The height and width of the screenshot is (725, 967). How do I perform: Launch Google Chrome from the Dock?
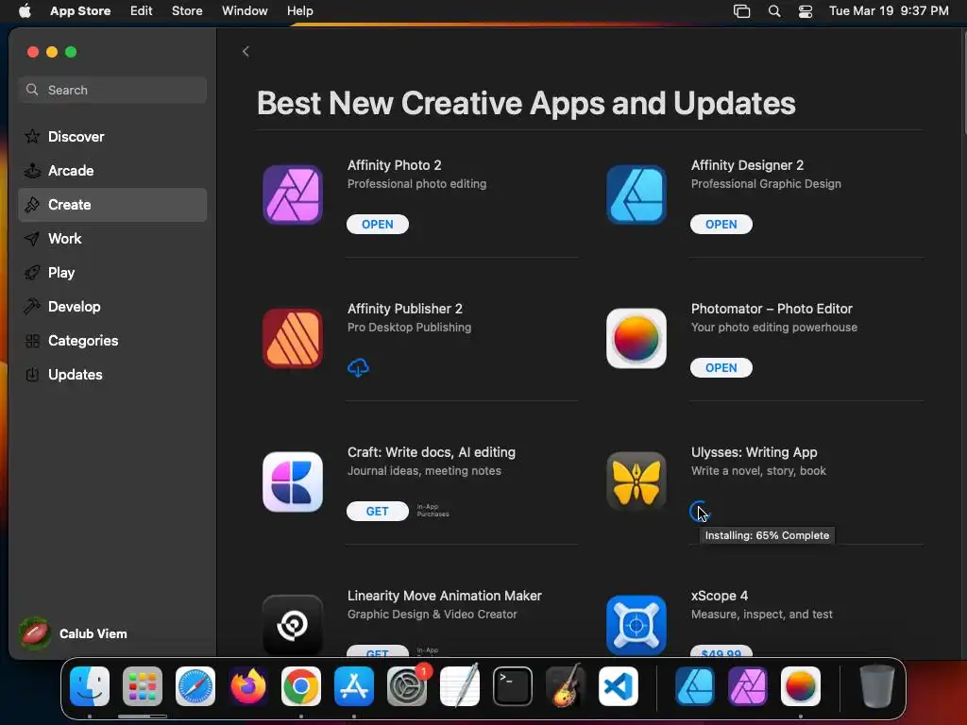point(301,686)
